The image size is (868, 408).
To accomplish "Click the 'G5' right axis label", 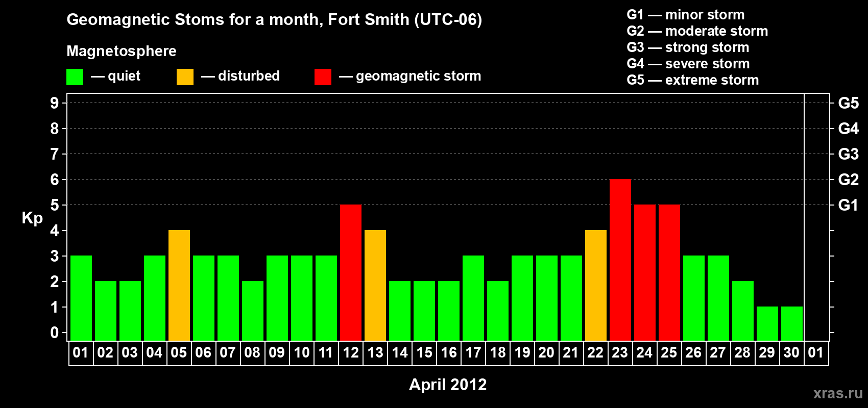I will (849, 103).
